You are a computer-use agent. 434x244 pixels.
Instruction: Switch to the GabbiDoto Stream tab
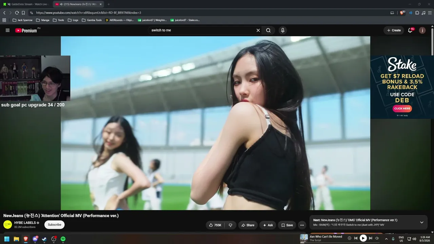pos(26,4)
